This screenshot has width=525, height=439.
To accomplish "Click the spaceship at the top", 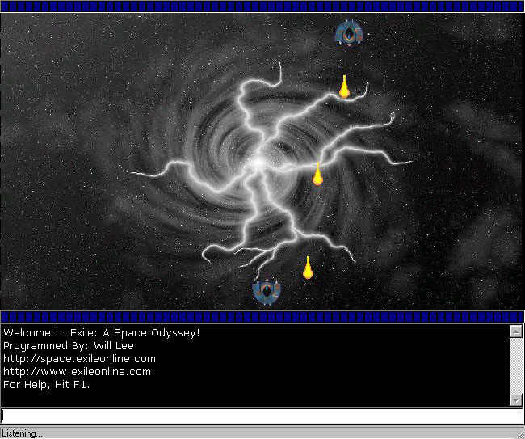I will coord(349,33).
